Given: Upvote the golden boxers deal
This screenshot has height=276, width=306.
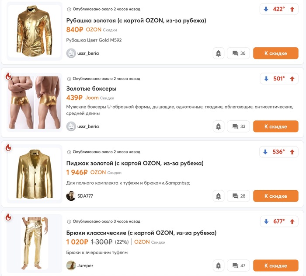Looking at the screenshot, I should tap(292, 79).
